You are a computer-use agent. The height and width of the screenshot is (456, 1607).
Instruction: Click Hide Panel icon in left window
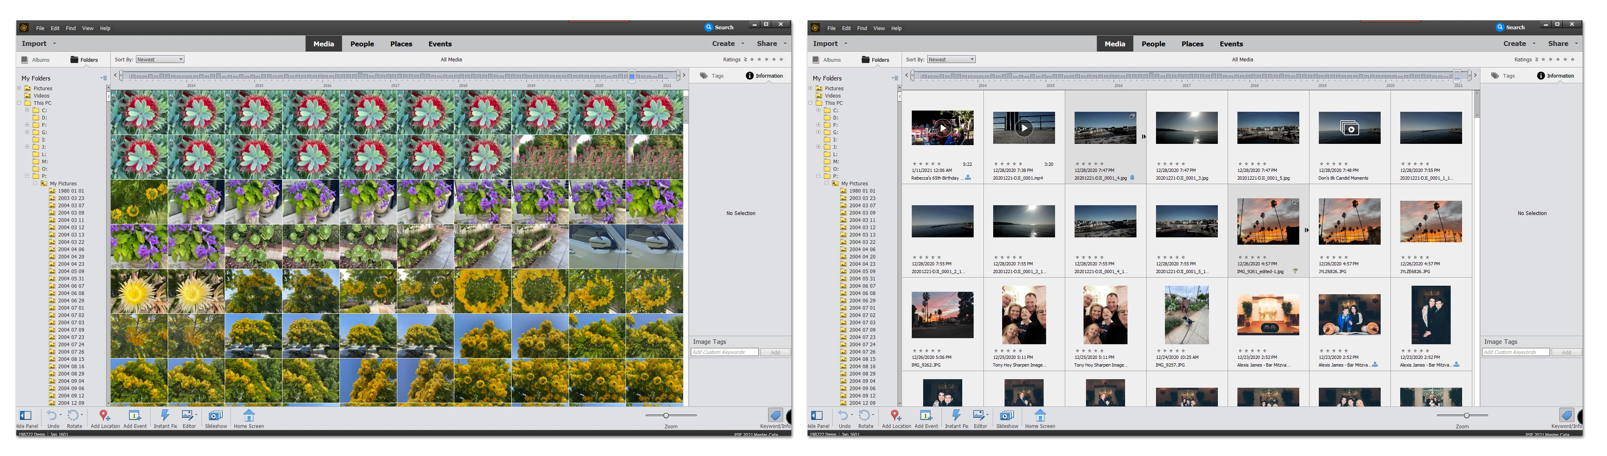point(26,415)
